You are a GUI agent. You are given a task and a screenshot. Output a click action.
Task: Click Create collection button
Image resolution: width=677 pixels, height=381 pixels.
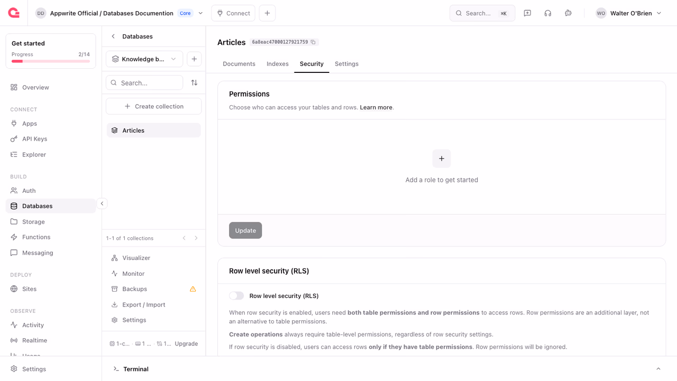(x=153, y=106)
